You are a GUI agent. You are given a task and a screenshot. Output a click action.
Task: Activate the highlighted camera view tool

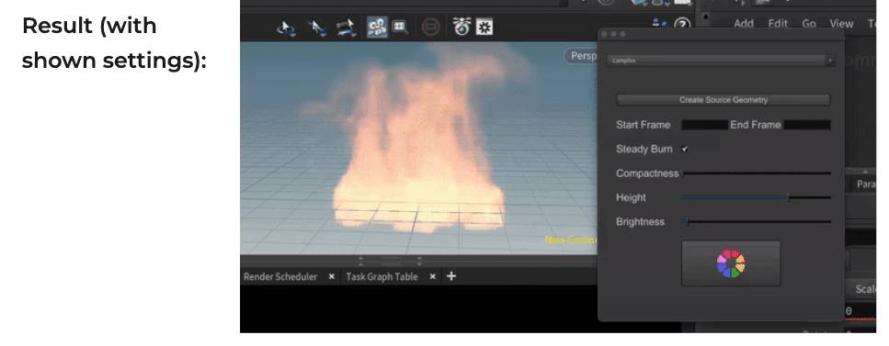click(x=377, y=27)
